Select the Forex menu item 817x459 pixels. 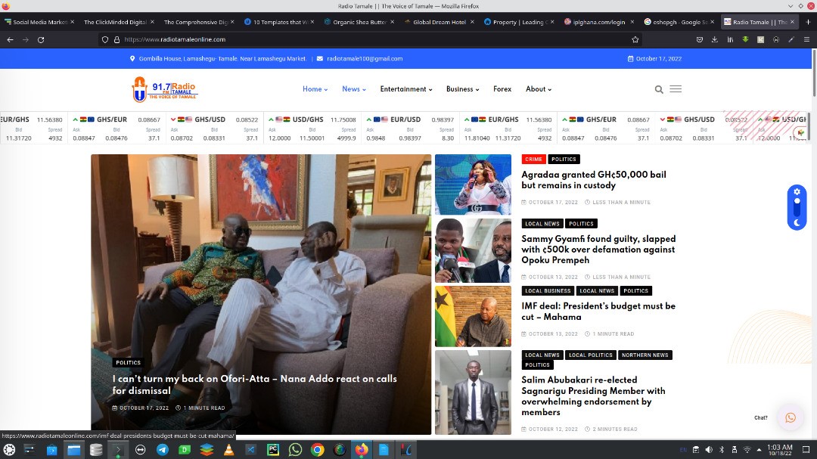pos(502,89)
